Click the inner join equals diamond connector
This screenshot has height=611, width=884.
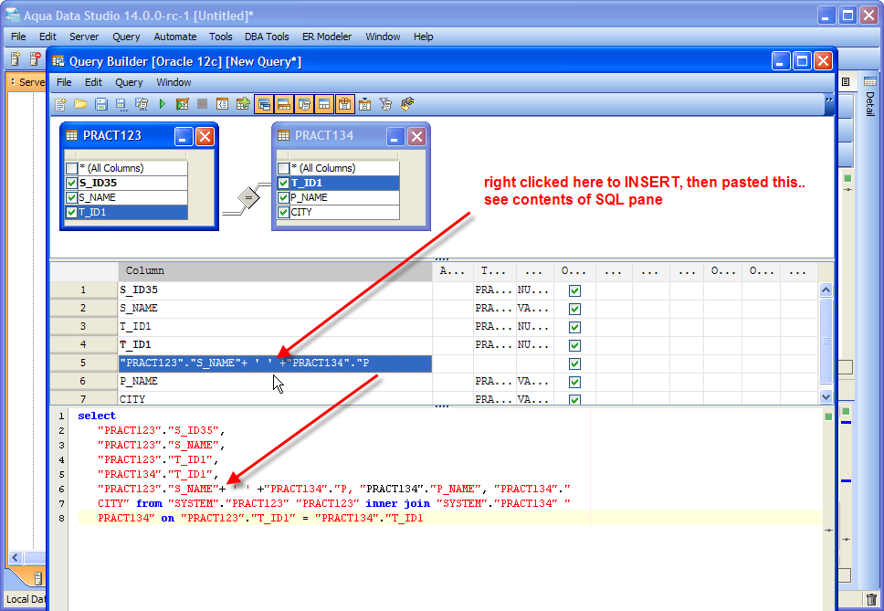coord(248,197)
